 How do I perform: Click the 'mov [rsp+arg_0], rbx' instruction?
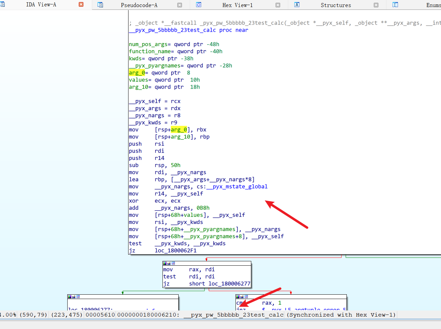tap(168, 130)
